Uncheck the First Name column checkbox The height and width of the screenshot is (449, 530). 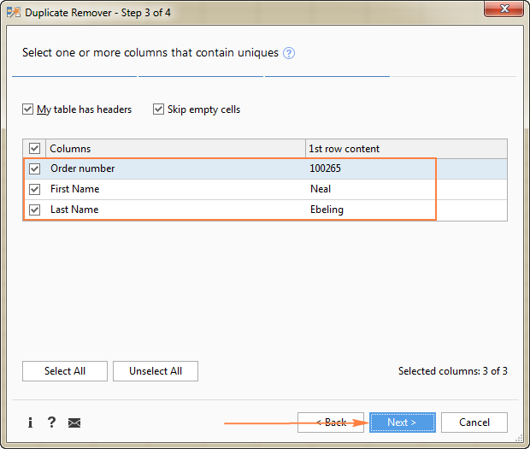pos(34,189)
